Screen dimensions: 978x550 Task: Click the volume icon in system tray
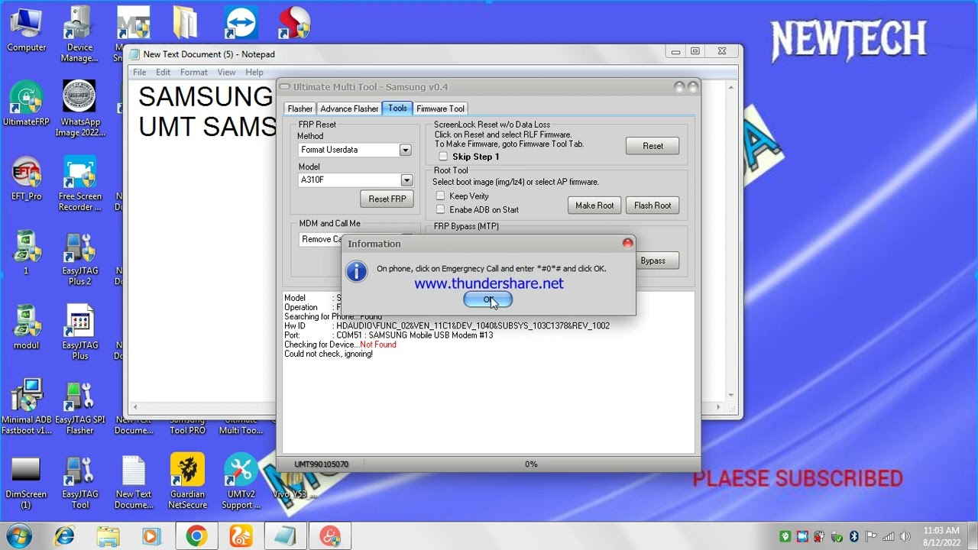click(x=906, y=536)
